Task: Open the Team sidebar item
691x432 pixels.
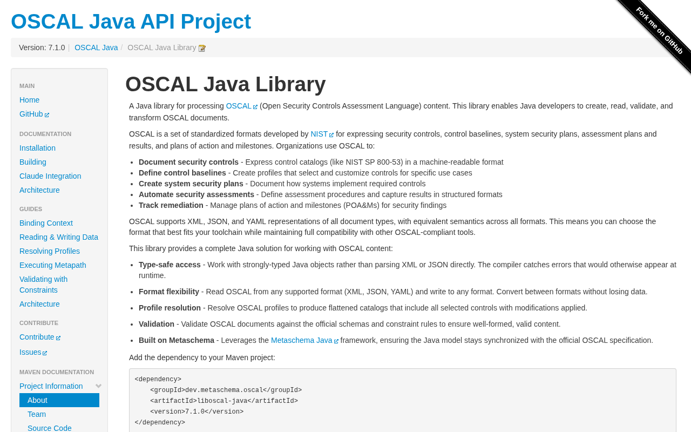Action: 37,414
